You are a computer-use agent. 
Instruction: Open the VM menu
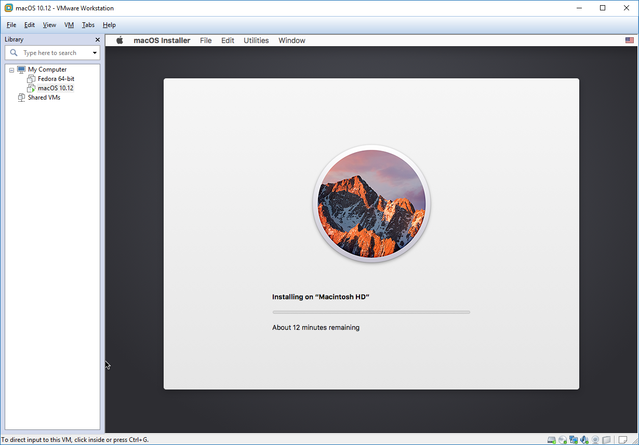pyautogui.click(x=69, y=25)
